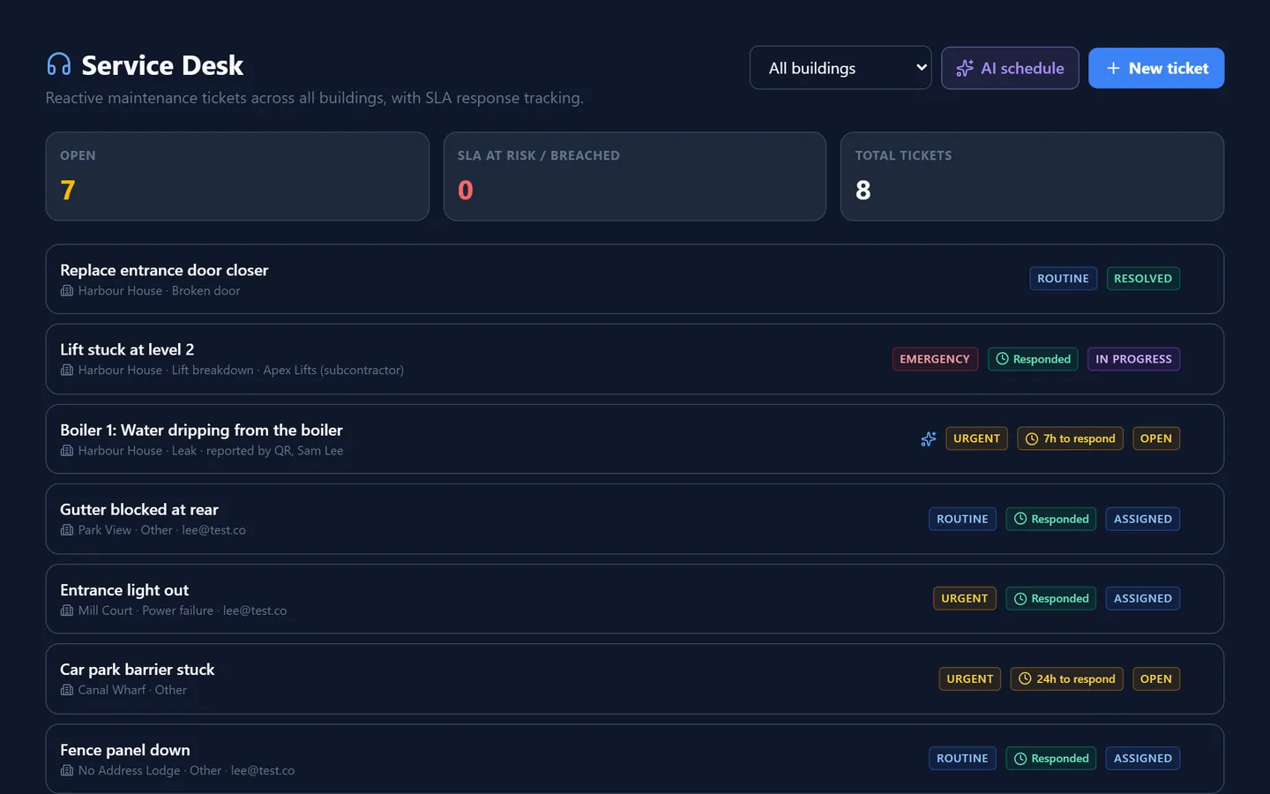Open the Fence panel down ticket
This screenshot has width=1270, height=794.
635,759
